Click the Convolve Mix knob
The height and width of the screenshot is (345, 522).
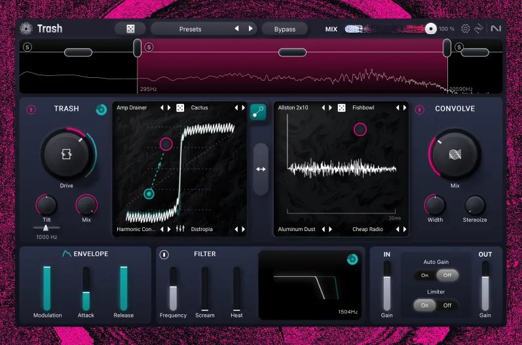(x=455, y=154)
